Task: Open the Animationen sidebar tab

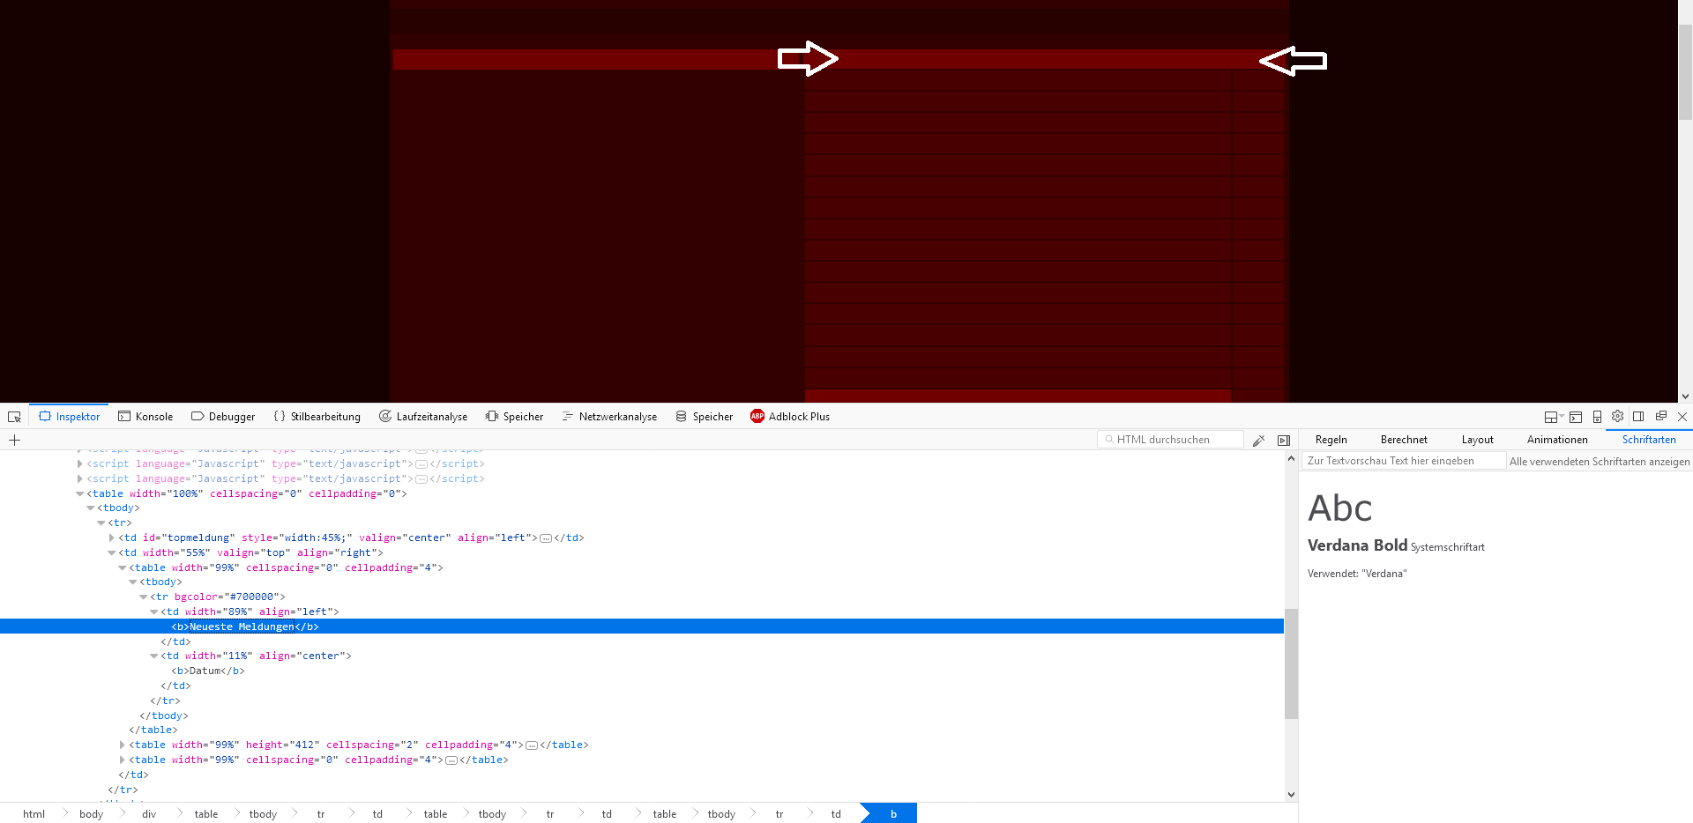Action: click(1556, 440)
